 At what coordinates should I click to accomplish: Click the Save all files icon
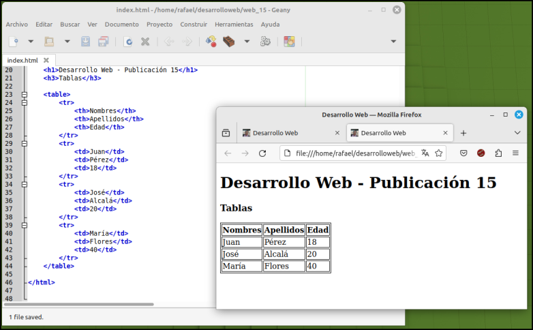tap(104, 42)
